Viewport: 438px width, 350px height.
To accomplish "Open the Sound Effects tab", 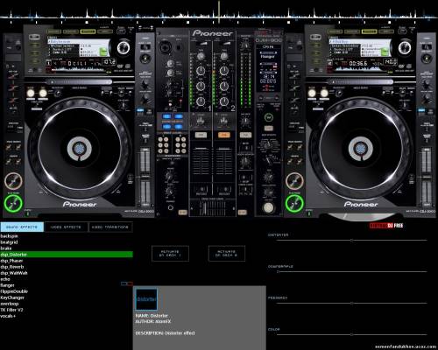I will point(22,227).
